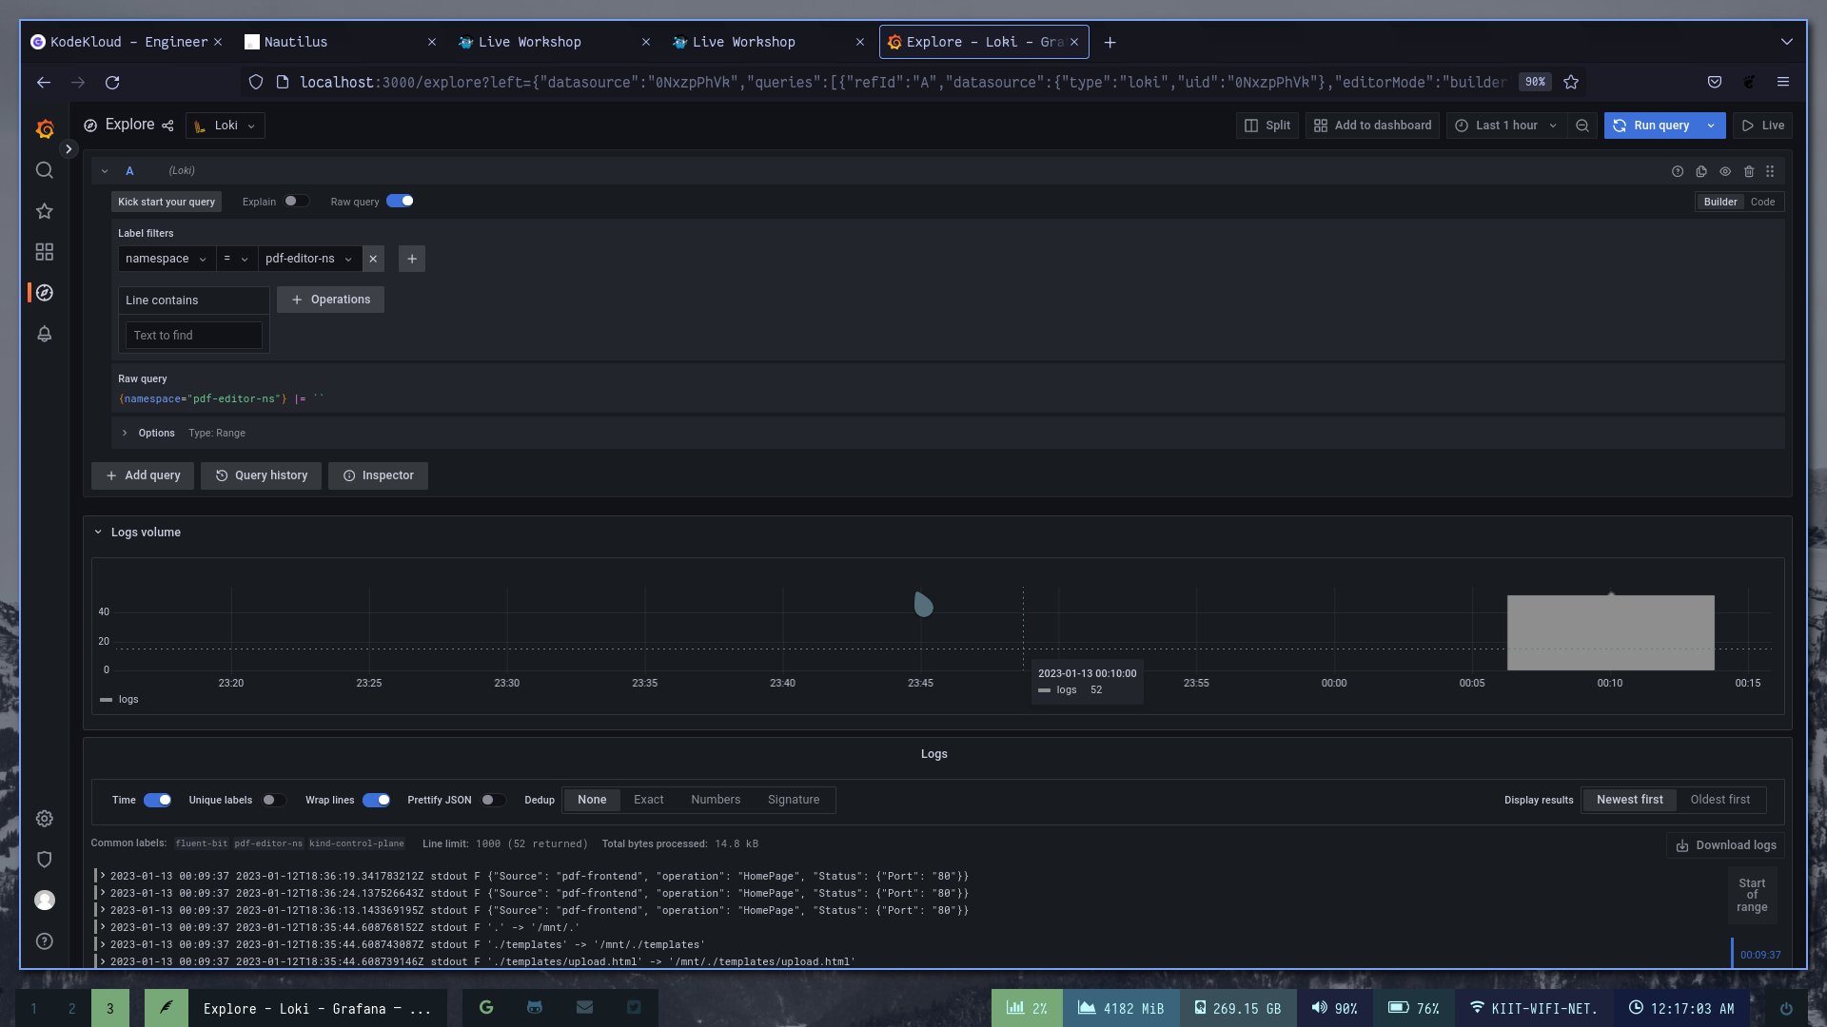The height and width of the screenshot is (1027, 1827).
Task: Open the Loki datasource picker
Action: coord(226,126)
